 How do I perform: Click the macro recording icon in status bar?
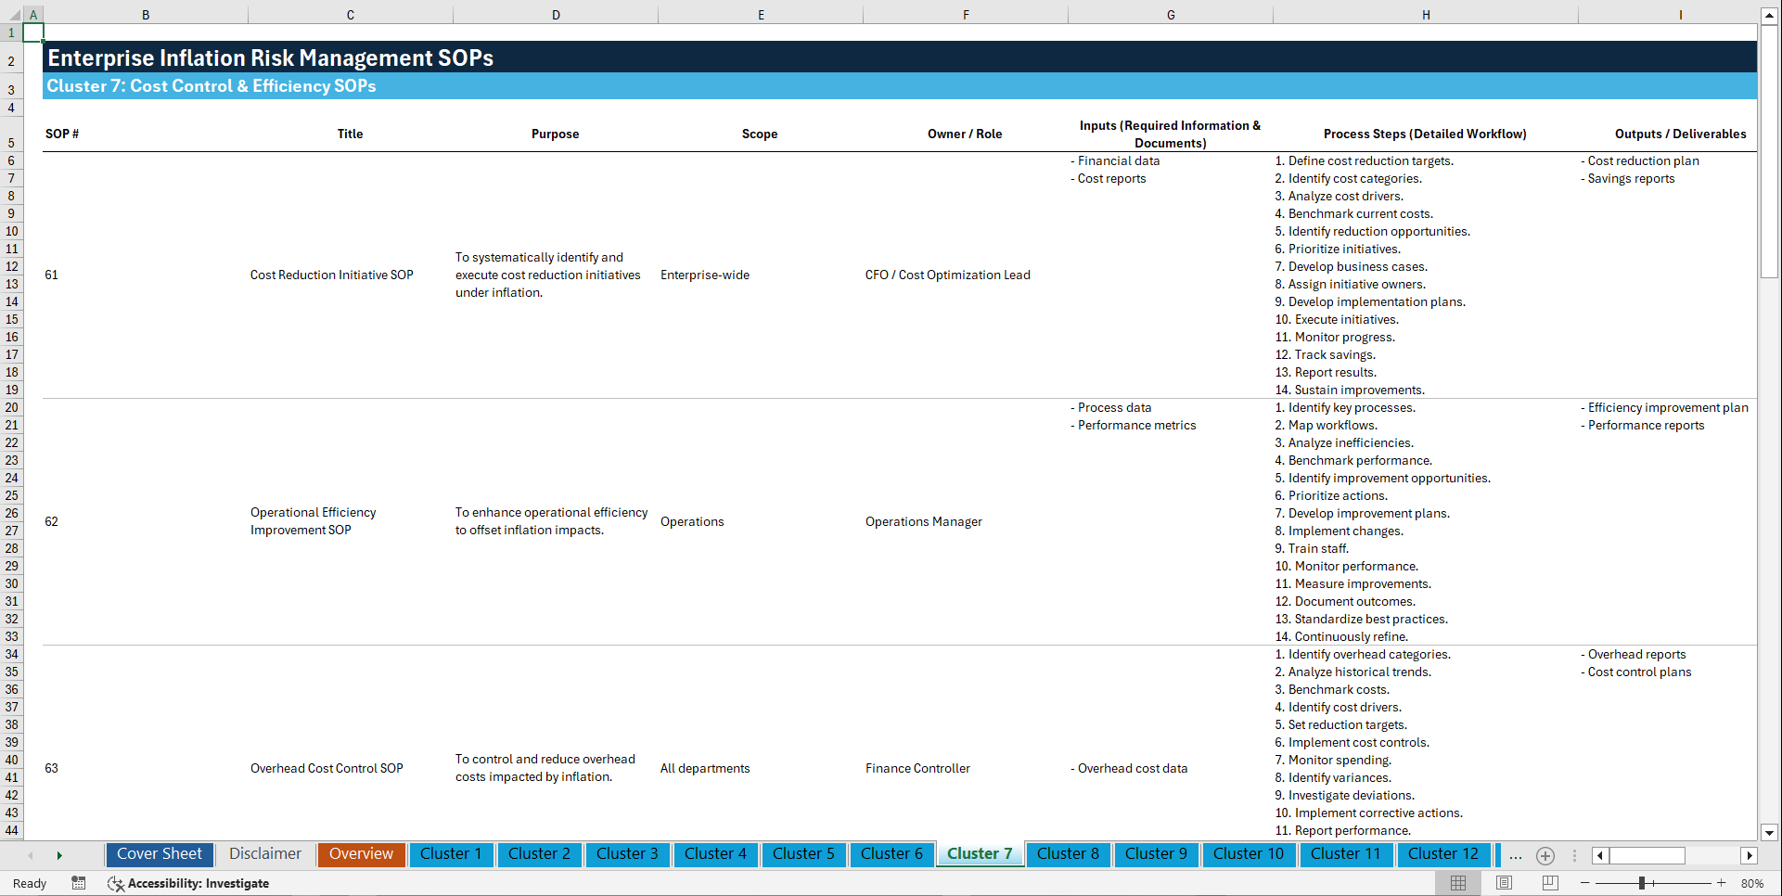[79, 883]
